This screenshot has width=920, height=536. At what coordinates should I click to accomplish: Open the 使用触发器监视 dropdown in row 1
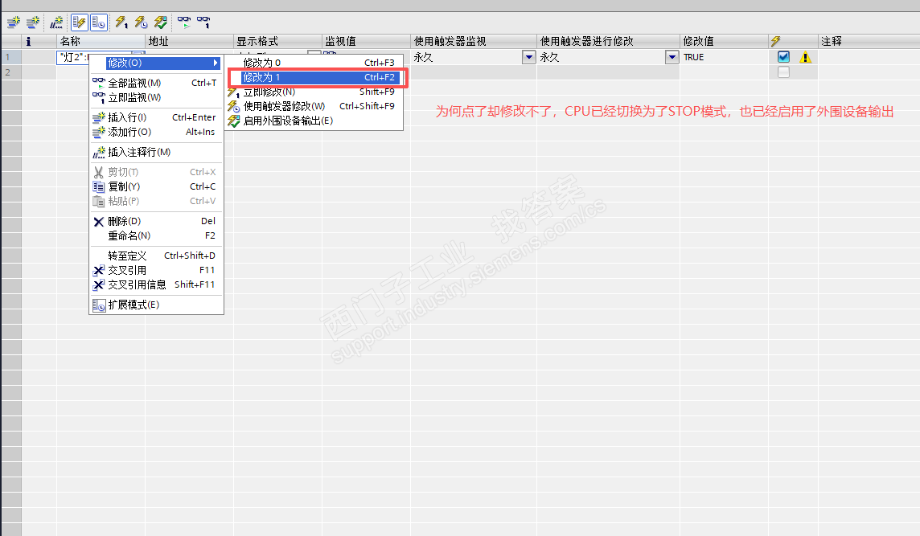528,57
